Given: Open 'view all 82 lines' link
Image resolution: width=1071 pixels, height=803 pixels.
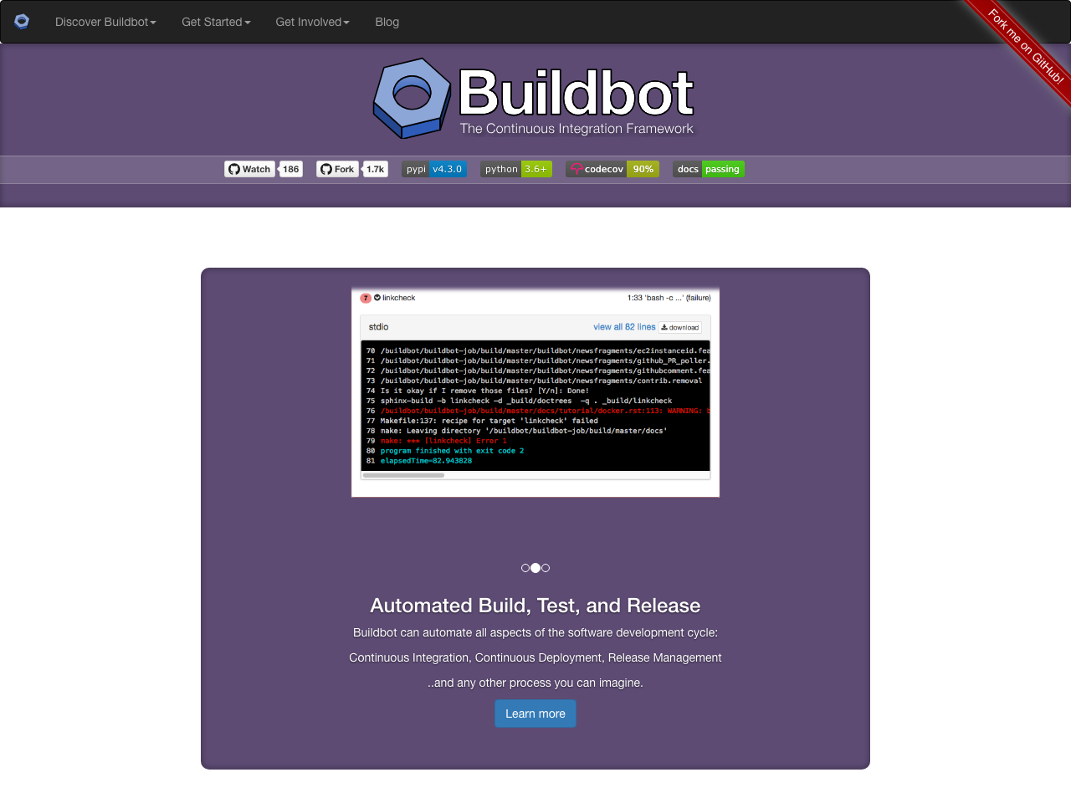Looking at the screenshot, I should pos(623,327).
